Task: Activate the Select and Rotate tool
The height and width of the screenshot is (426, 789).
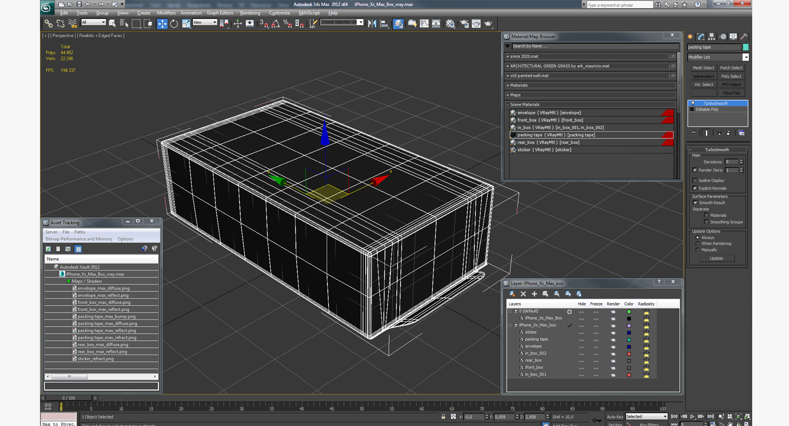Action: coord(174,23)
